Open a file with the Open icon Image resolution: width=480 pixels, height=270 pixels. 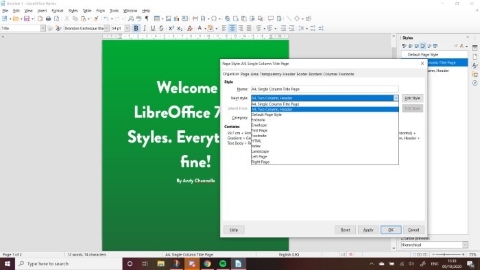pos(16,19)
